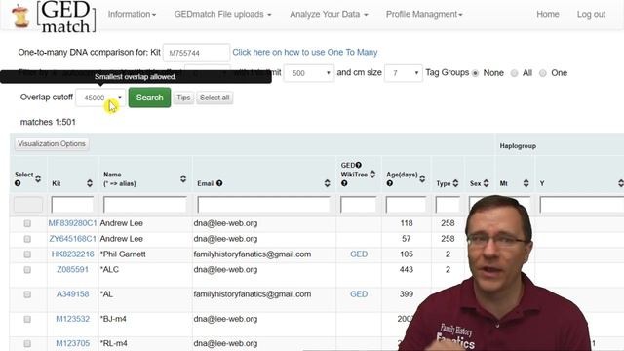Go to Home

pyautogui.click(x=548, y=14)
